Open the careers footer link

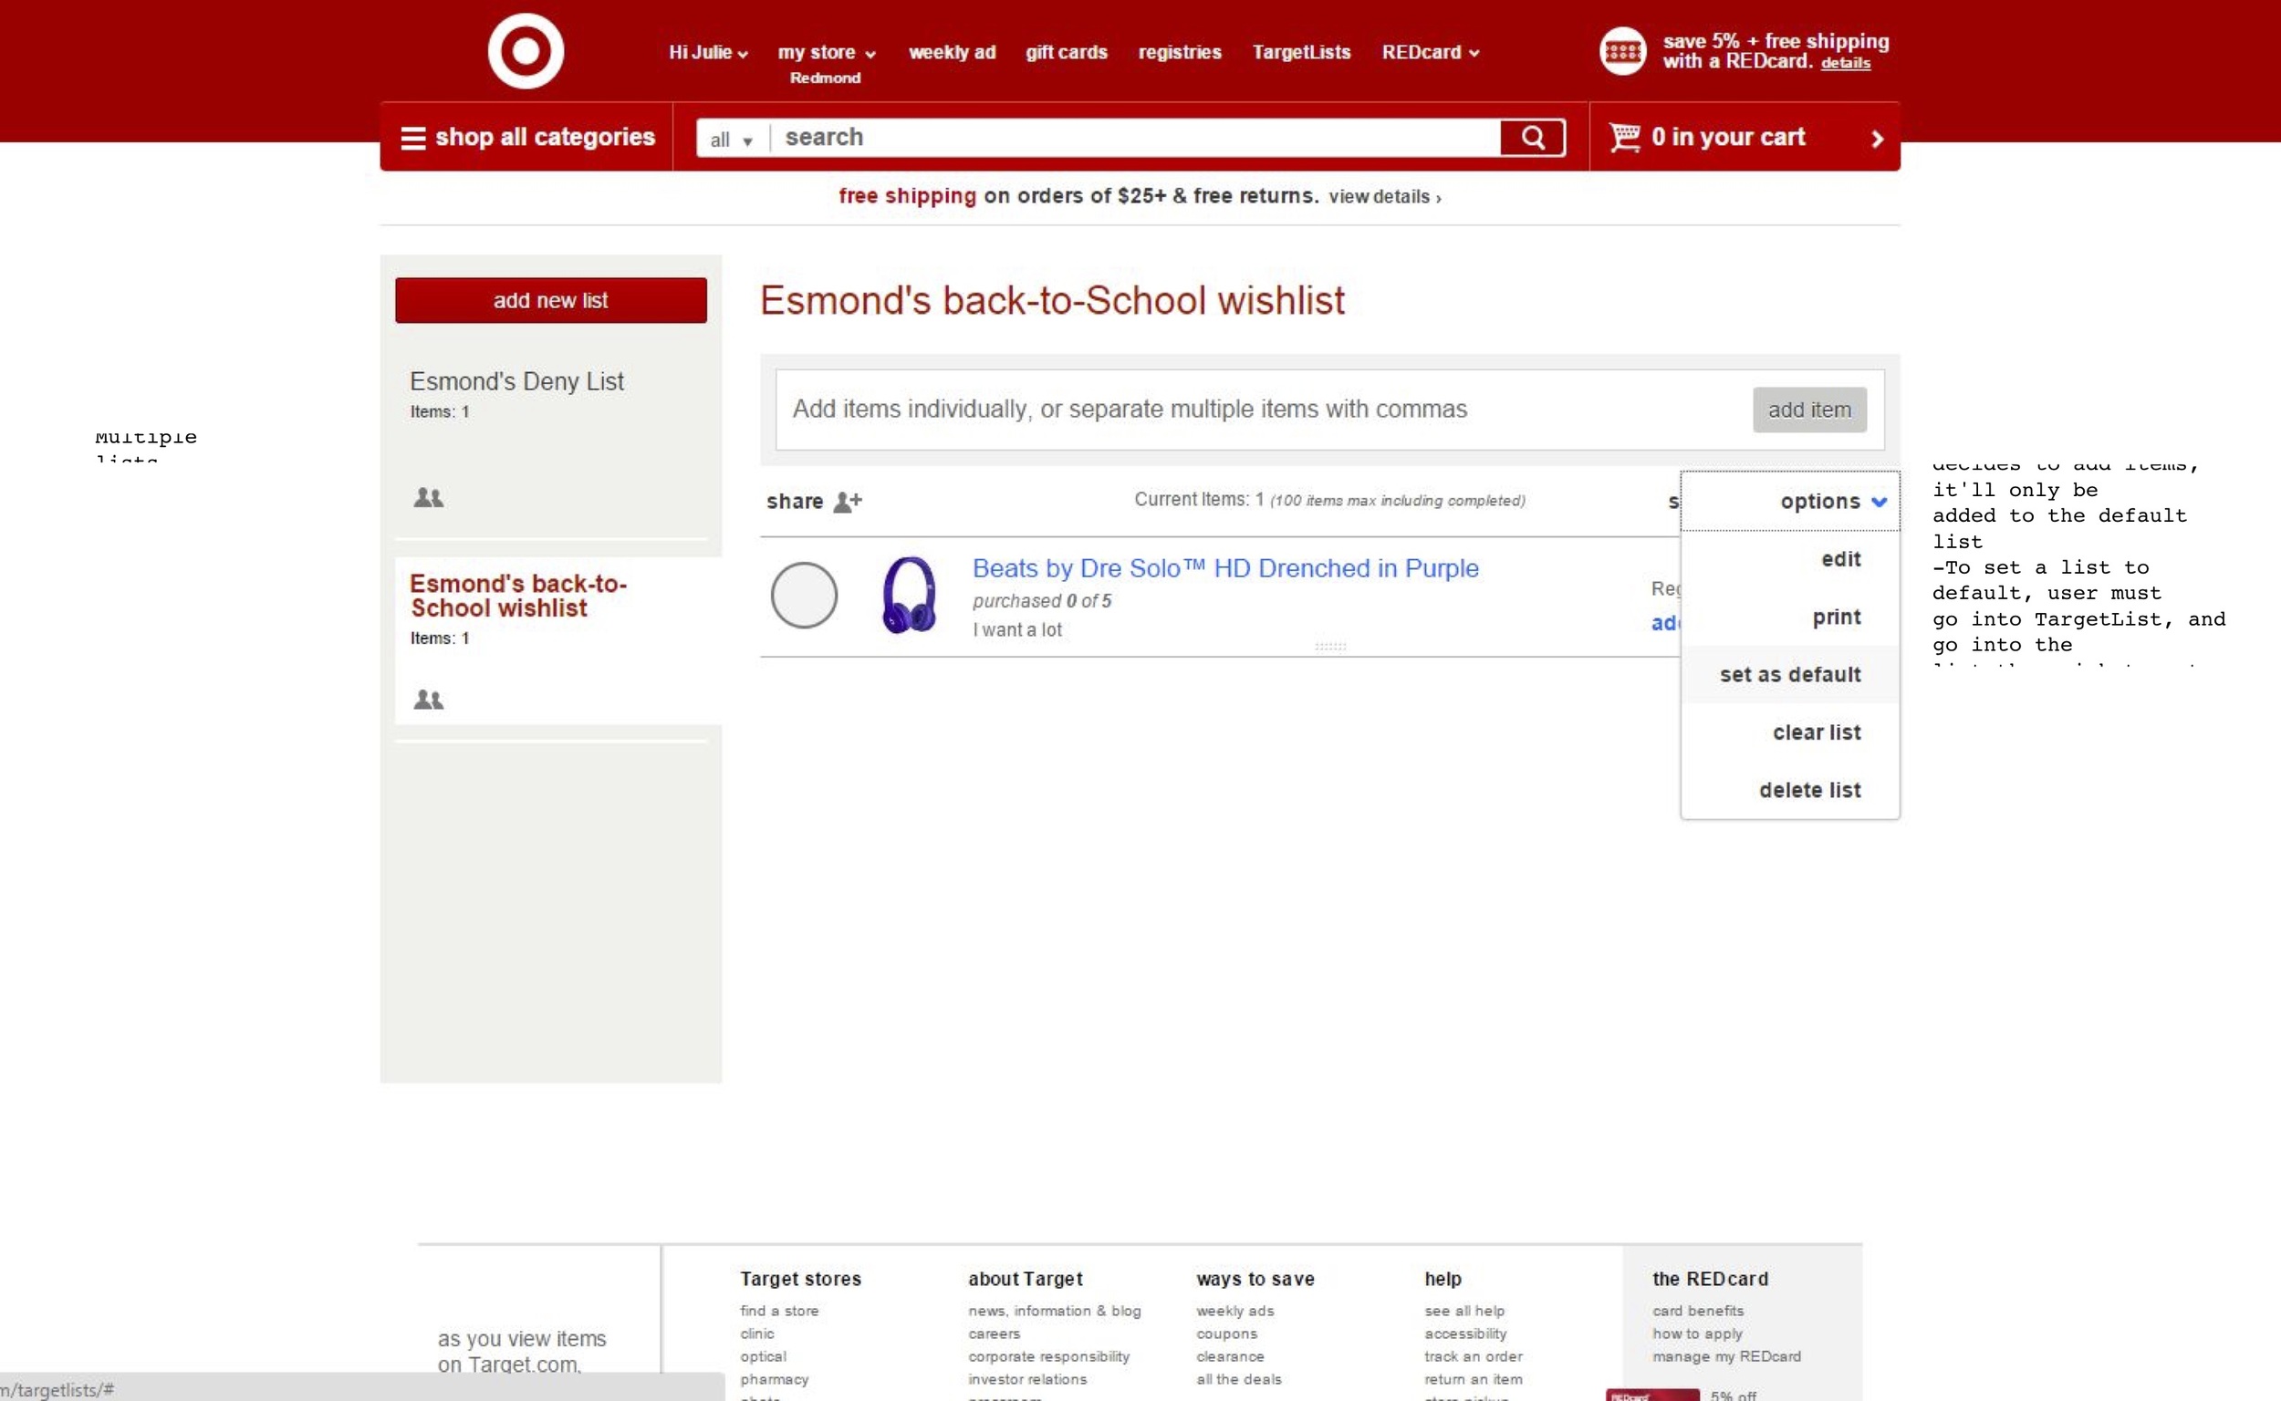pyautogui.click(x=994, y=1334)
